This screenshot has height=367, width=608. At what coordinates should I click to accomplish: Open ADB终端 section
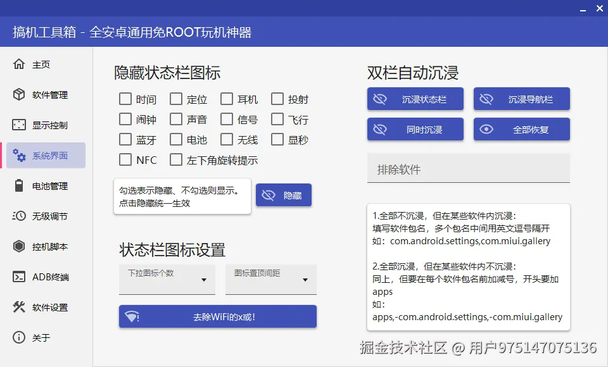click(46, 277)
